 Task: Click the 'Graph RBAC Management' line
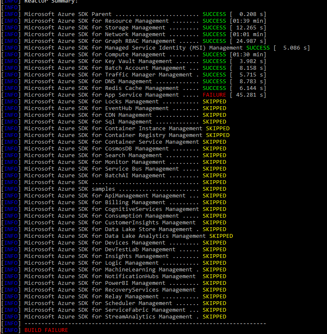[134, 41]
